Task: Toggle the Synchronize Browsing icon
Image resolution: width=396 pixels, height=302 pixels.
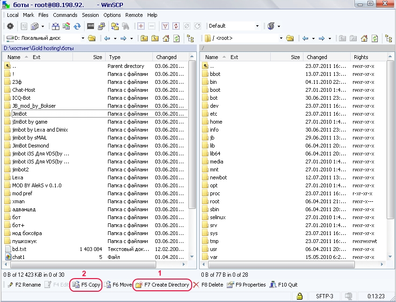Action: pos(115,26)
